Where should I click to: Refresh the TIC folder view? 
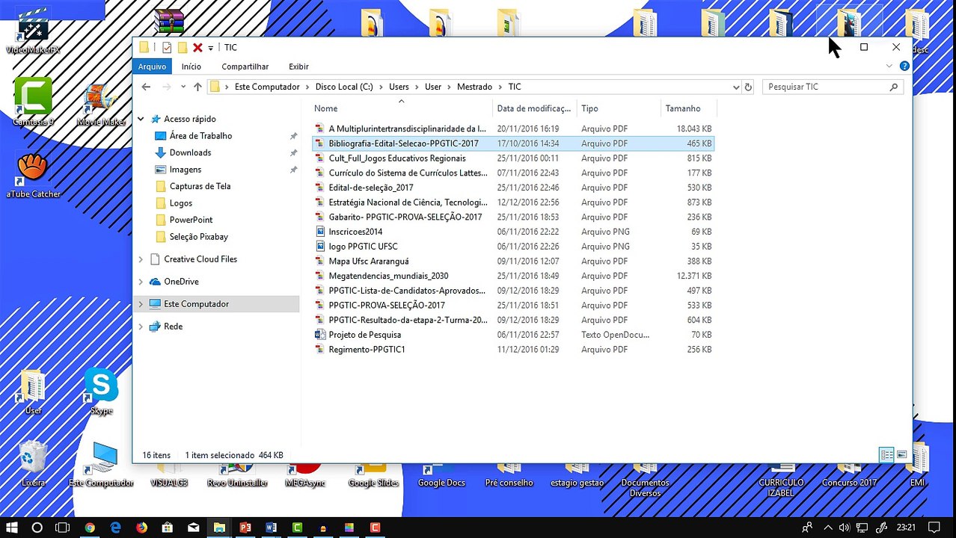coord(747,87)
